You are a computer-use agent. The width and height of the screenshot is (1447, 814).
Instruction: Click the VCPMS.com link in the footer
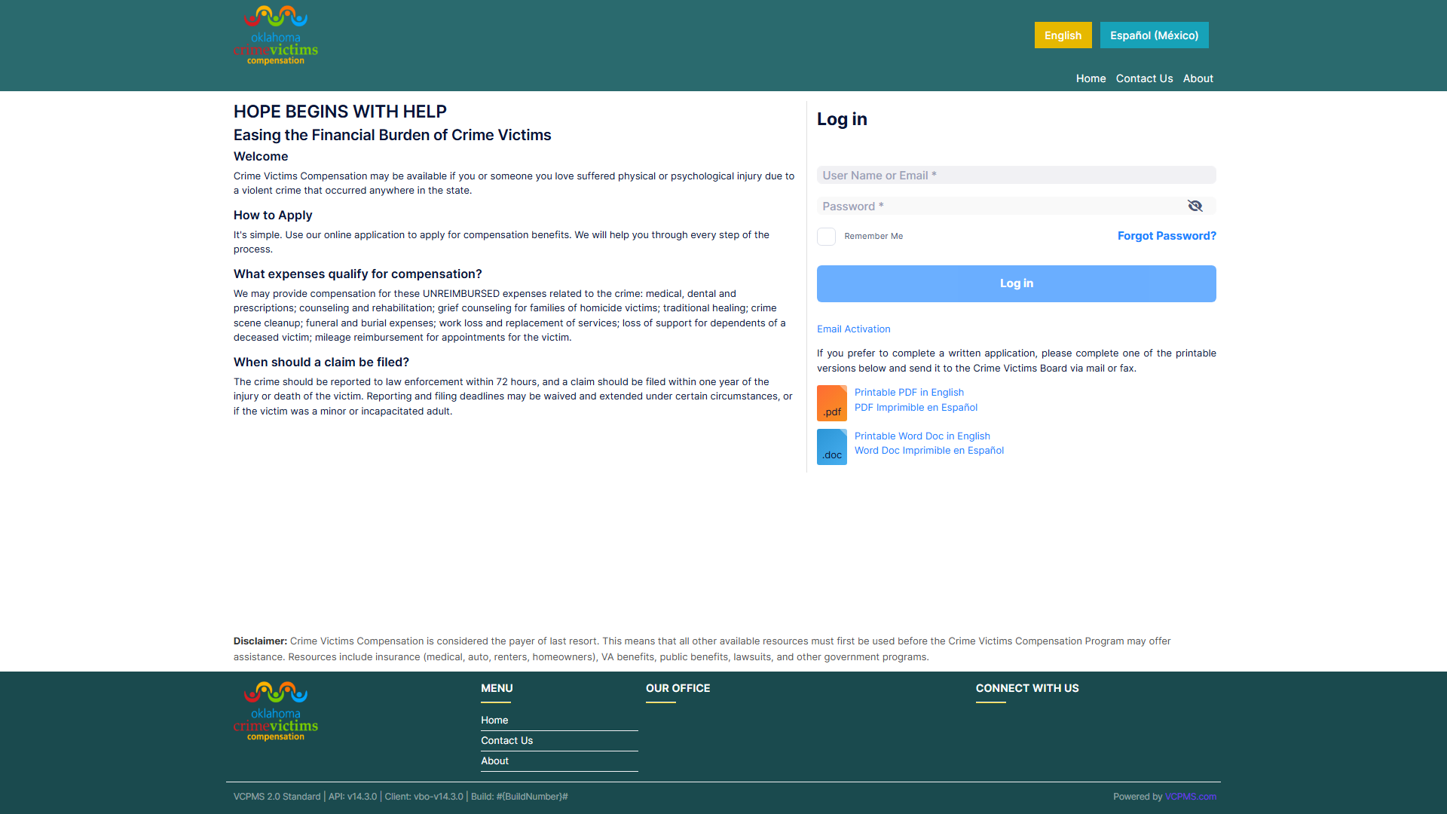(1191, 796)
